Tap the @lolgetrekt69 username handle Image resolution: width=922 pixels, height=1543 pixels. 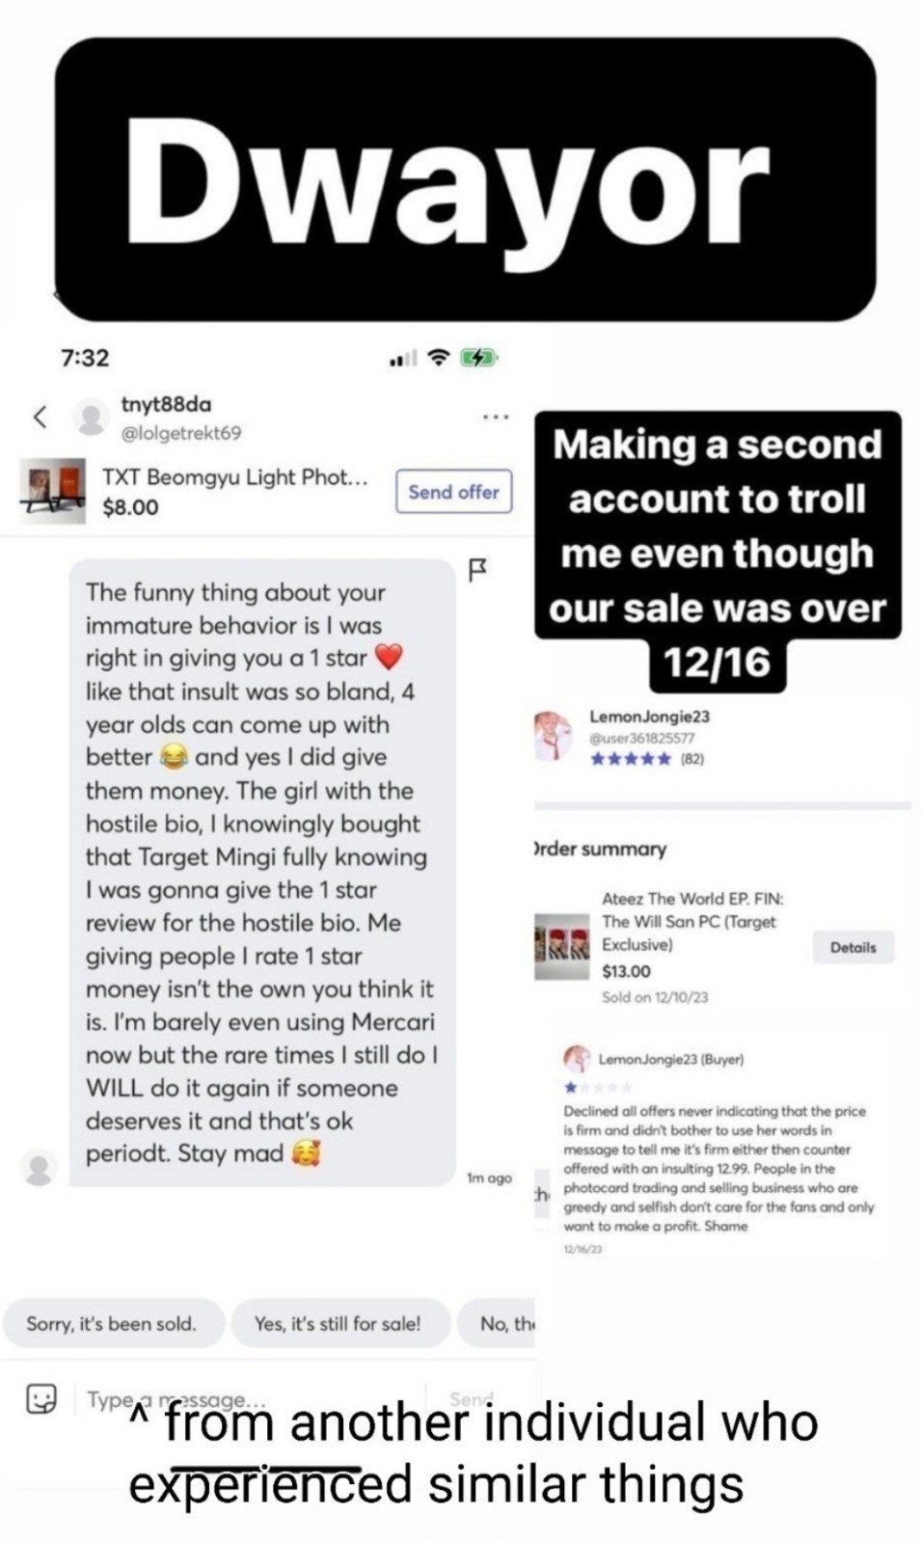pyautogui.click(x=180, y=433)
